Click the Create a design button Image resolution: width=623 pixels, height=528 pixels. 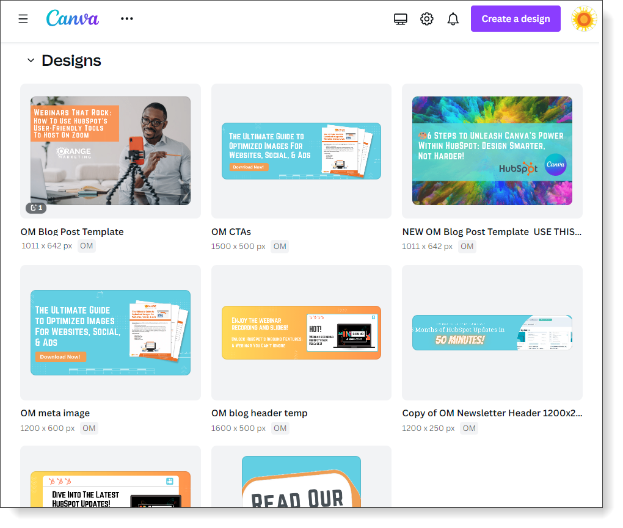tap(515, 18)
